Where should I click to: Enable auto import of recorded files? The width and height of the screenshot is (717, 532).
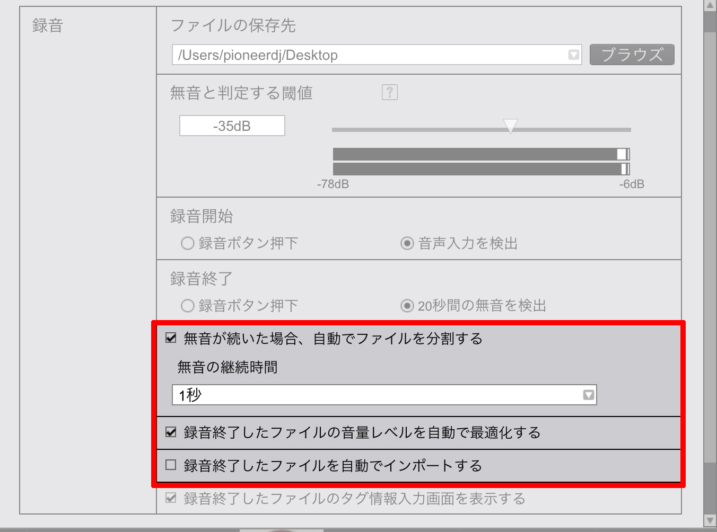(171, 465)
